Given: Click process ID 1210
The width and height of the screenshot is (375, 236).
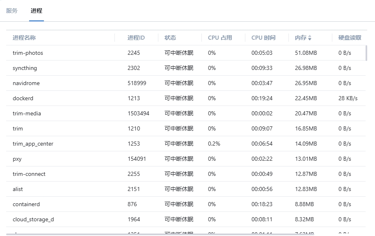Looking at the screenshot, I should coord(134,128).
